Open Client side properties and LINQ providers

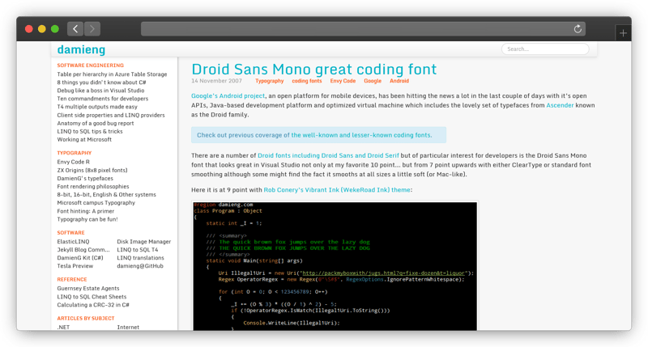(111, 115)
